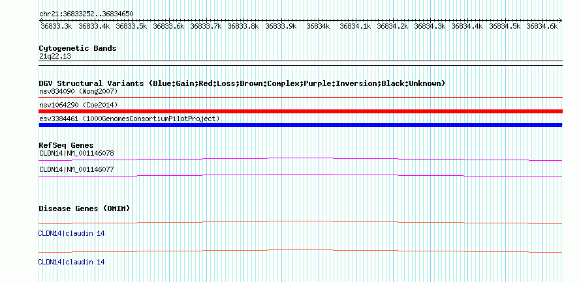The image size is (581, 282).
Task: Open the esv3384461 1000Genomes variant label
Action: point(129,119)
